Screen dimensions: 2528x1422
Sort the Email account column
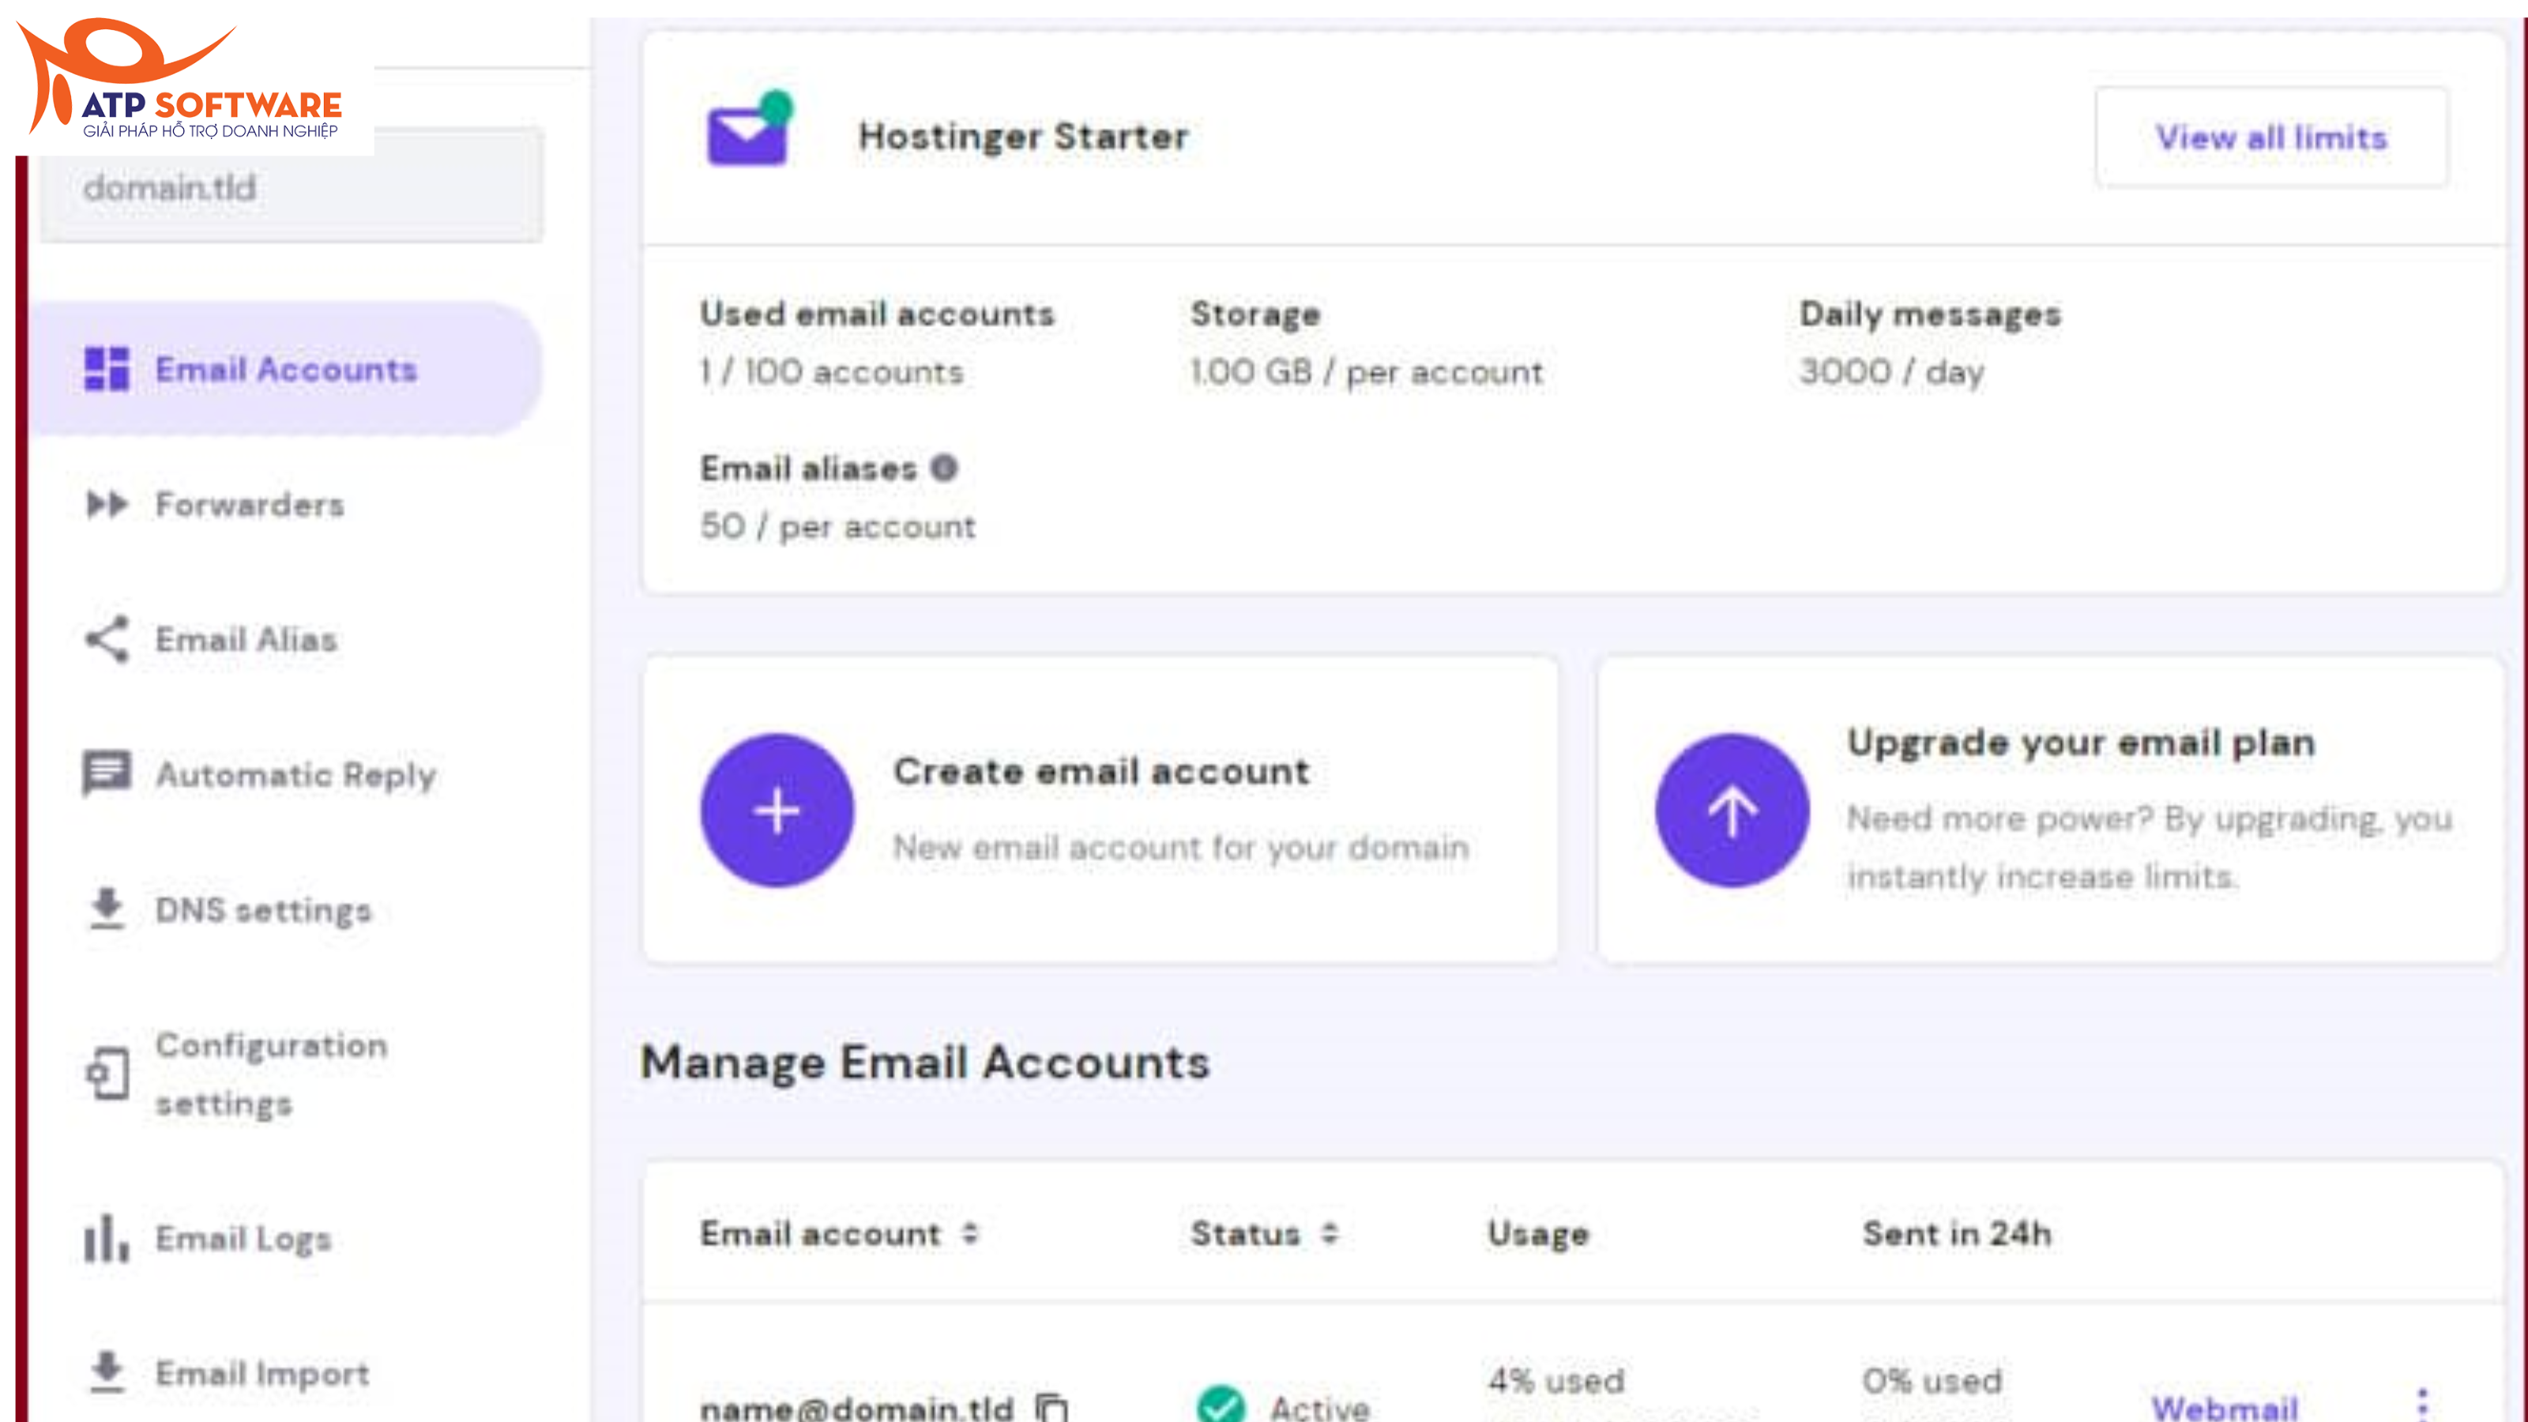click(972, 1233)
